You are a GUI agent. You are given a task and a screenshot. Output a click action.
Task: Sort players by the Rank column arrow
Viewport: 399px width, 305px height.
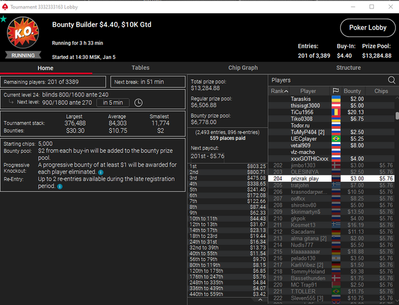point(286,91)
